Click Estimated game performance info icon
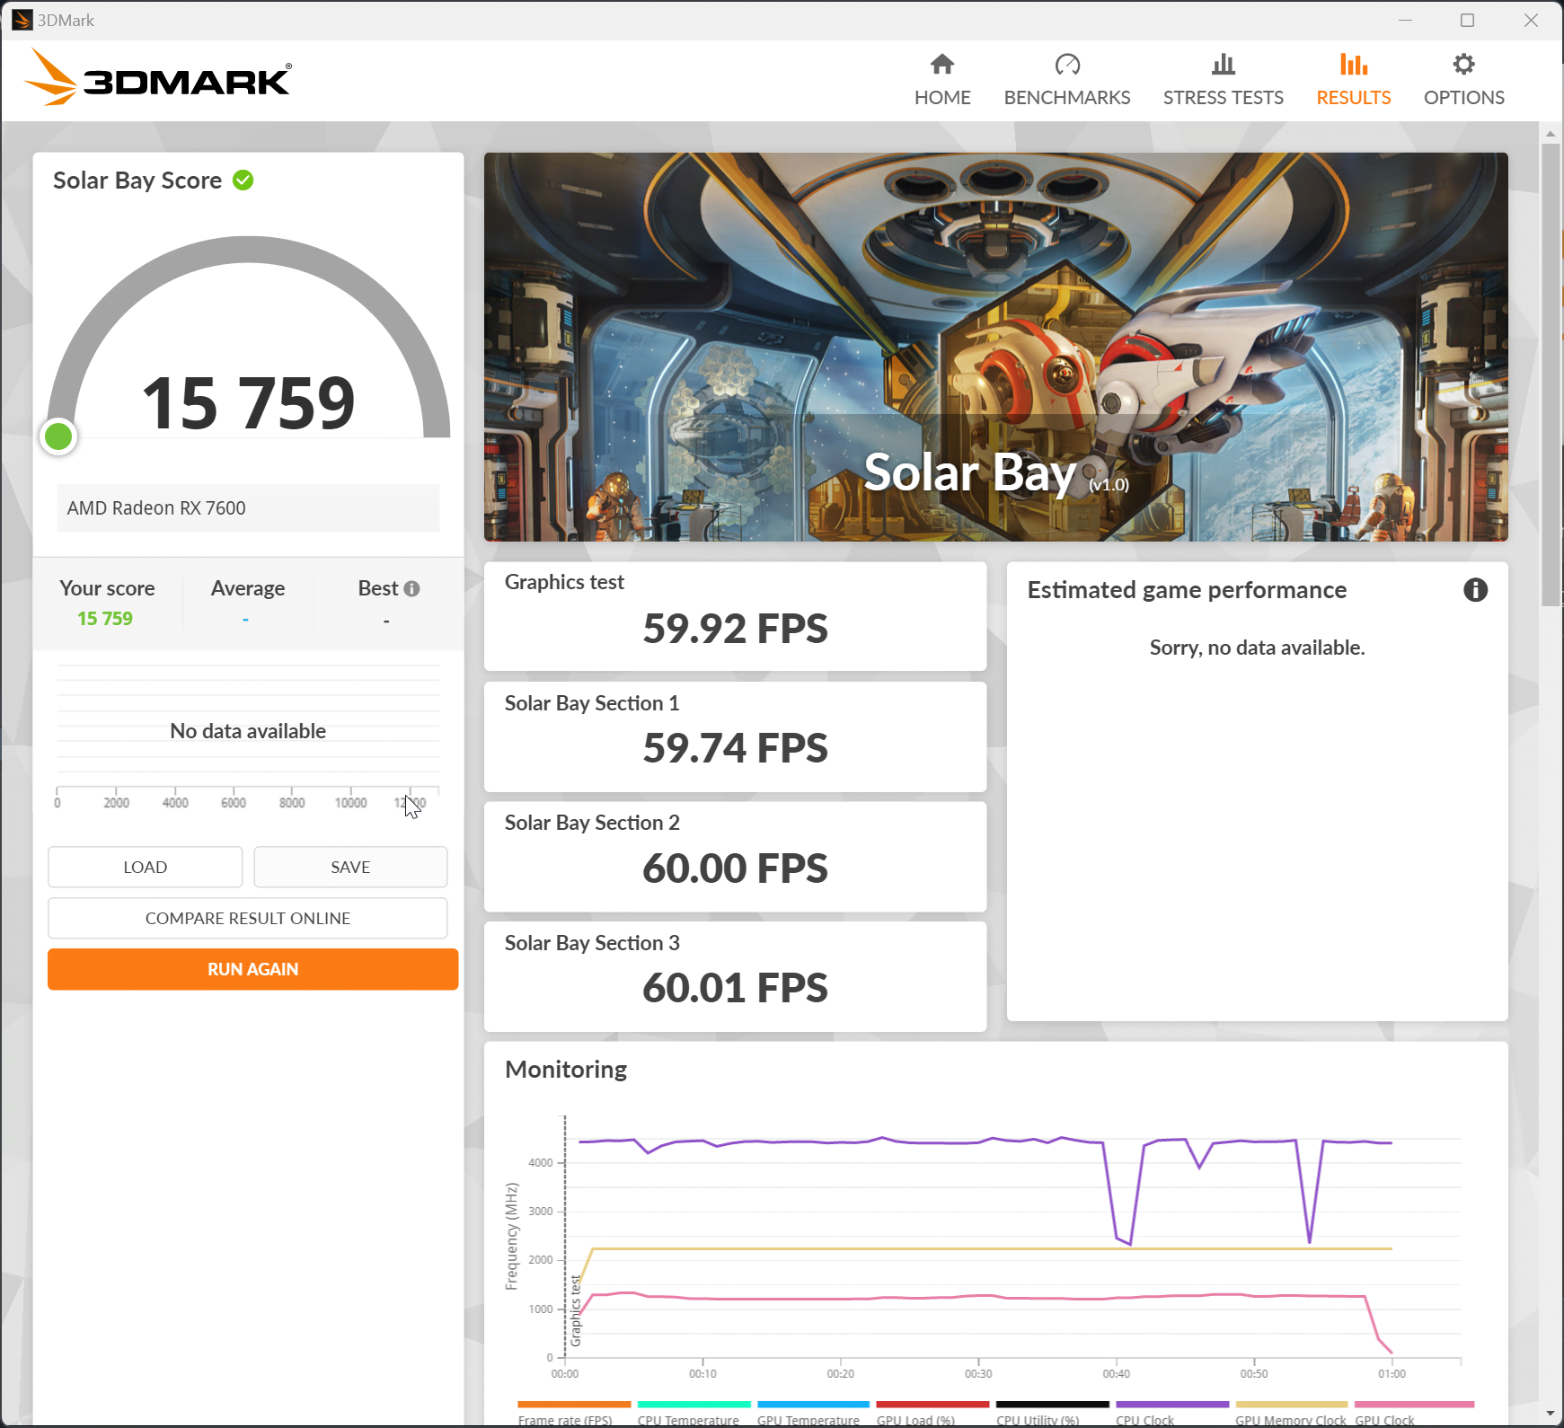This screenshot has width=1564, height=1428. [x=1475, y=590]
